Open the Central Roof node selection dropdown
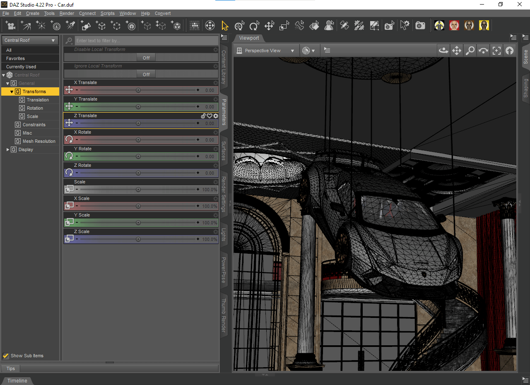 [x=30, y=40]
